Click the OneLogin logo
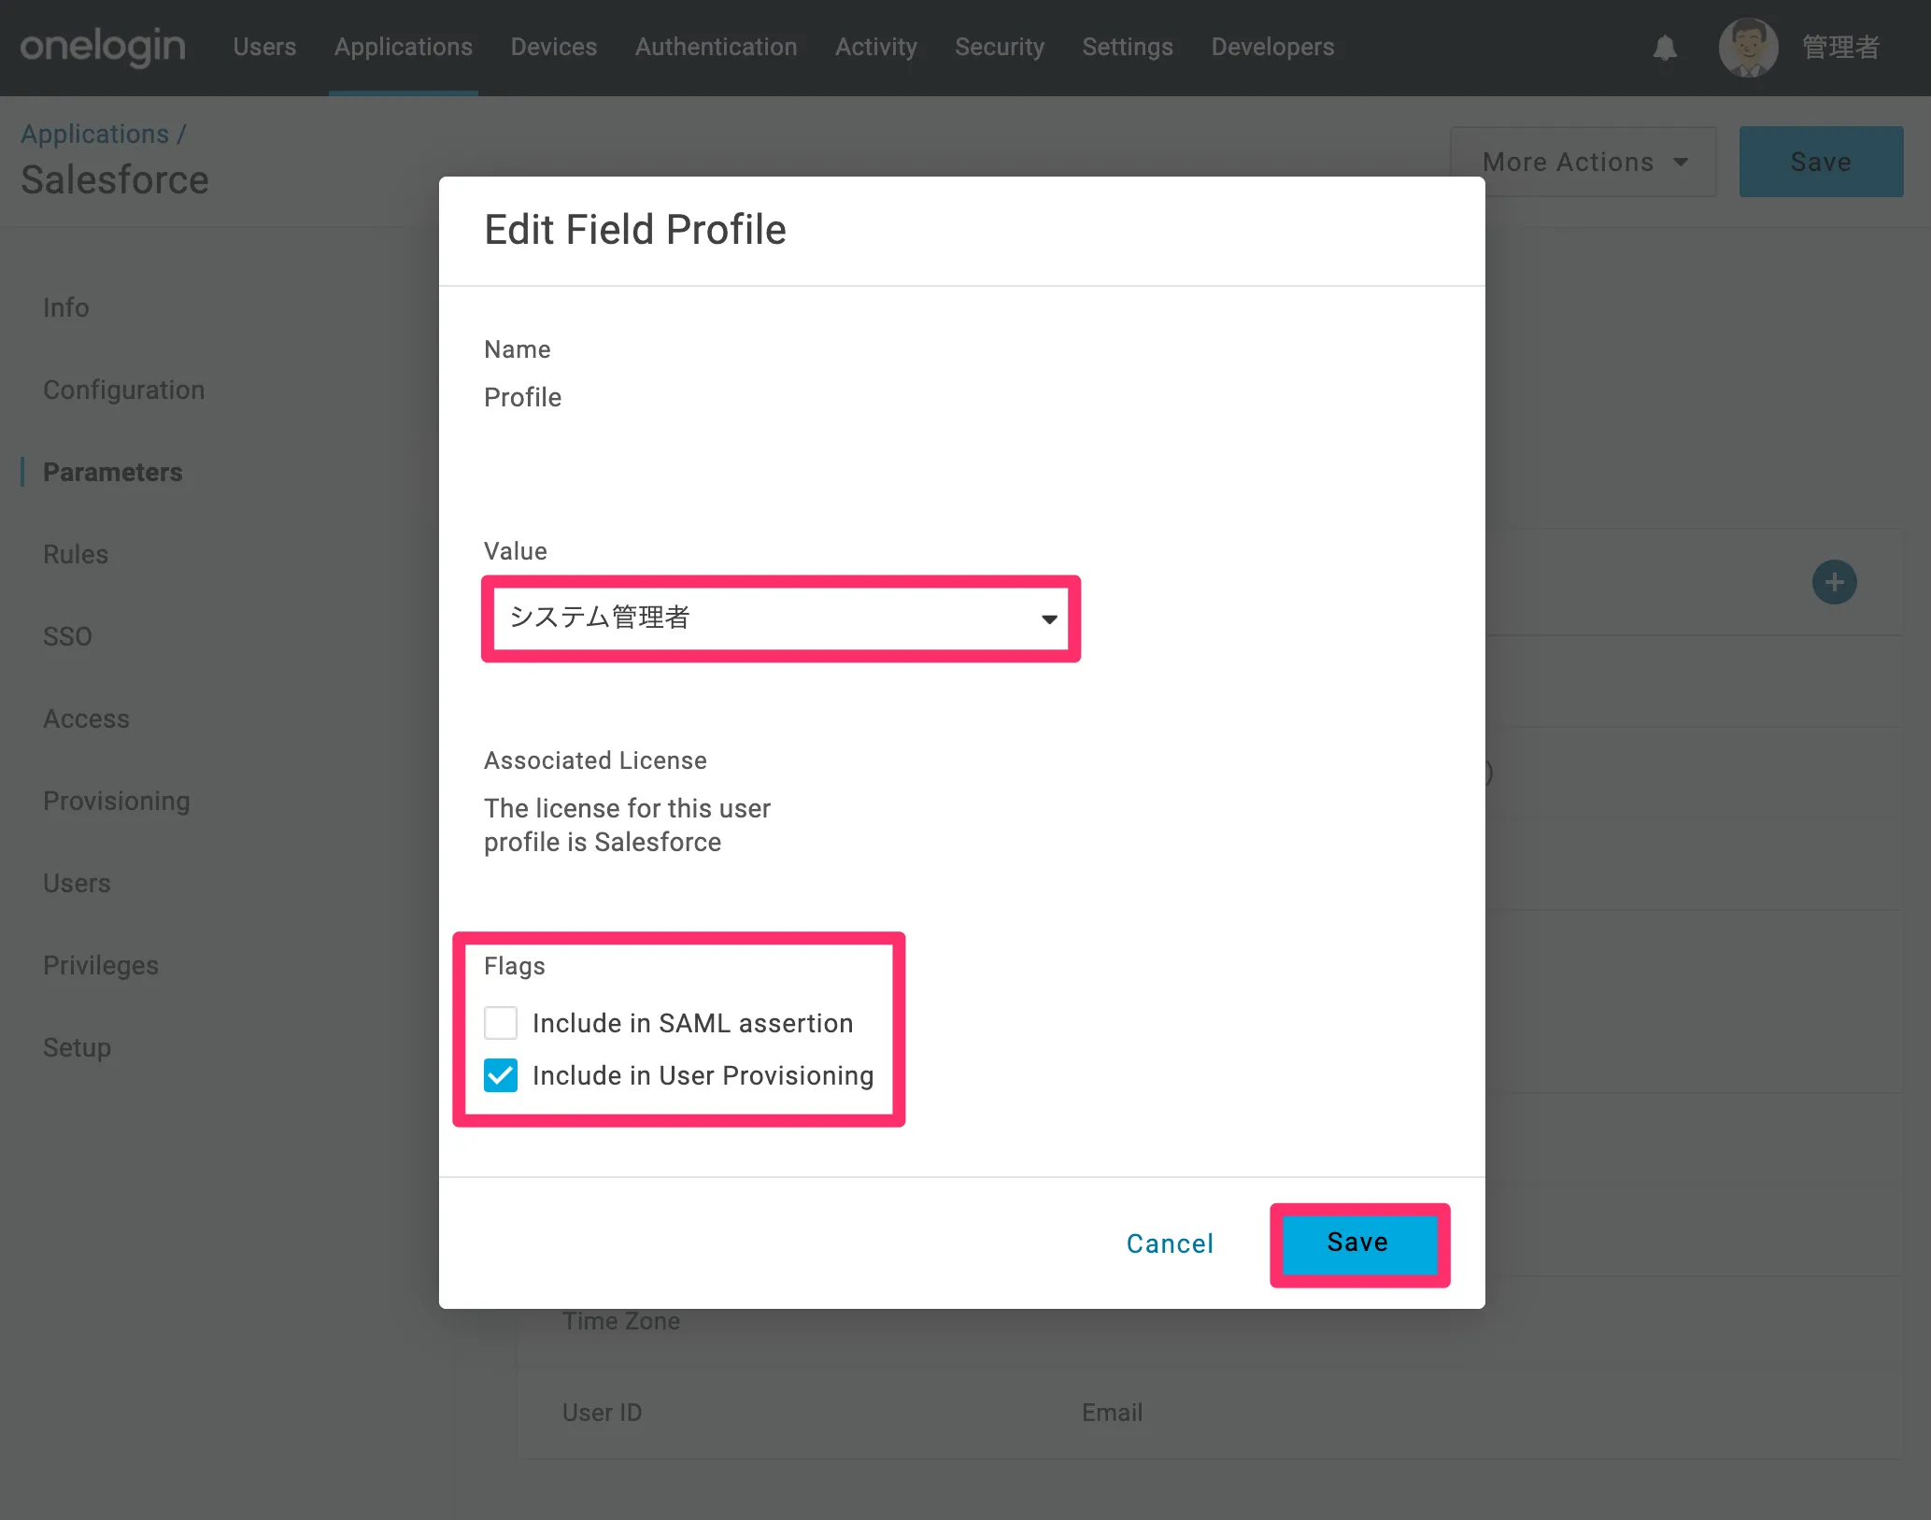 coord(103,47)
